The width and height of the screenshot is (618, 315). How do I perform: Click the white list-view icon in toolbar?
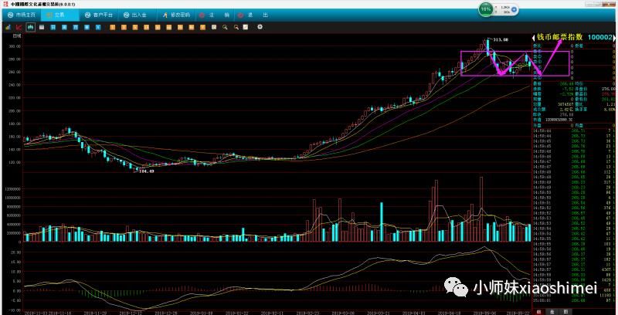click(x=42, y=27)
